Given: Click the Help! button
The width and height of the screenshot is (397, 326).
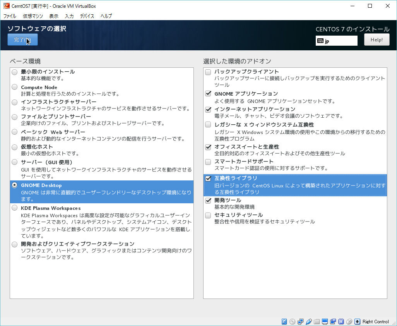Looking at the screenshot, I should tap(377, 40).
